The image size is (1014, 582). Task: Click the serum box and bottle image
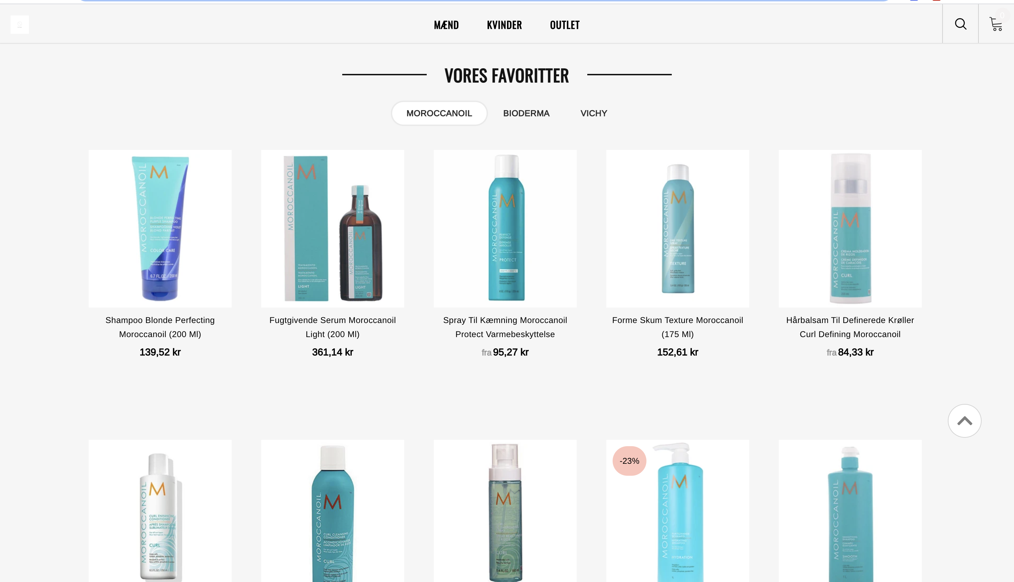click(x=333, y=229)
